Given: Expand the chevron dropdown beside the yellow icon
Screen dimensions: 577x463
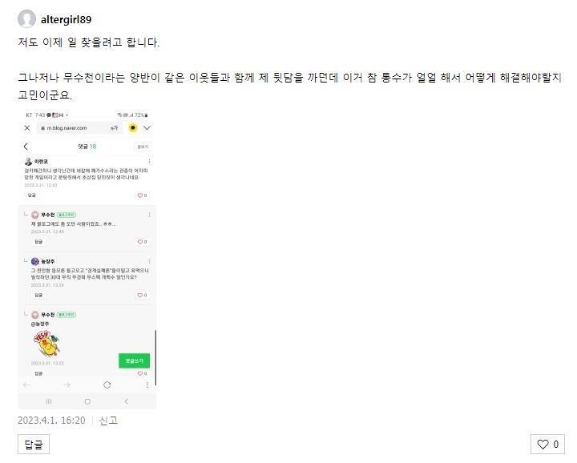Looking at the screenshot, I should [x=147, y=128].
